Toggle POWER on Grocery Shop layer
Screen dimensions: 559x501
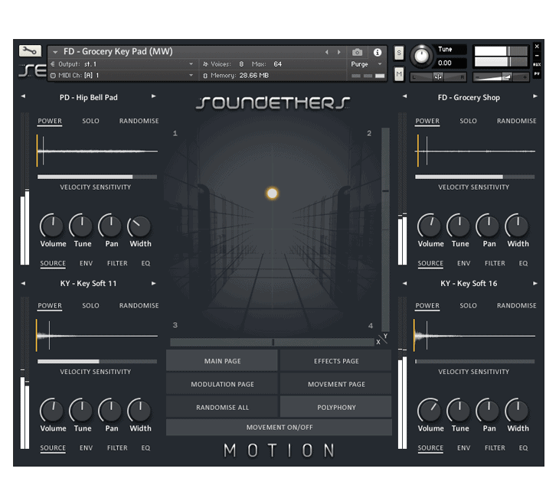(x=427, y=121)
